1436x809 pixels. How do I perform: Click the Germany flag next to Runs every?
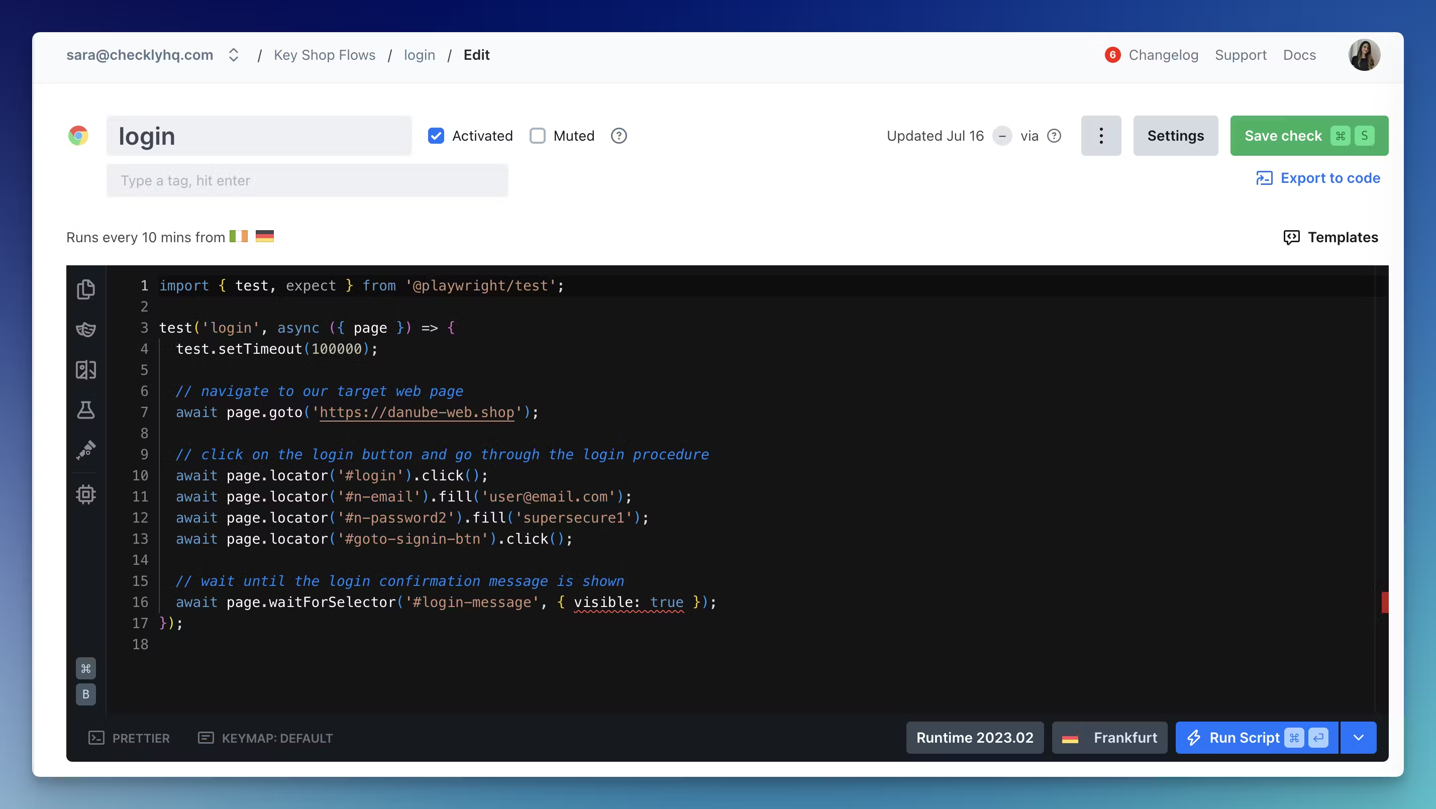[x=264, y=236]
